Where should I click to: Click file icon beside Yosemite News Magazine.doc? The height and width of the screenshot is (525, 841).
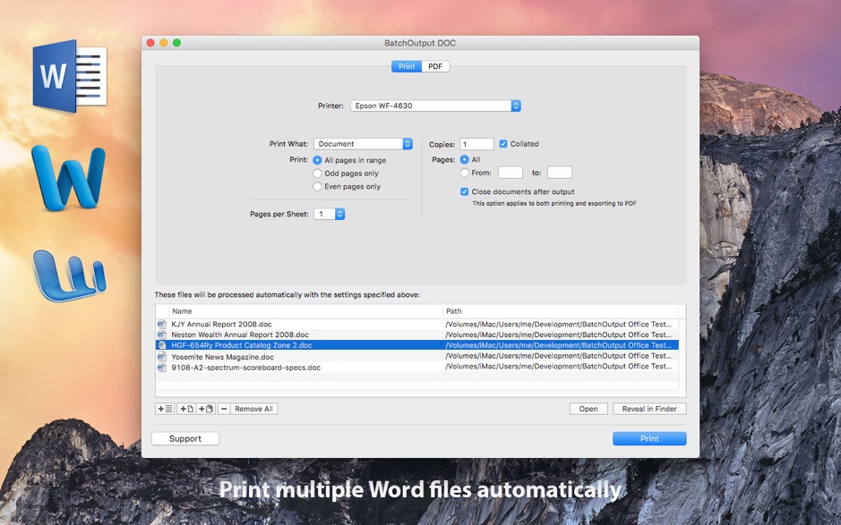tap(161, 356)
